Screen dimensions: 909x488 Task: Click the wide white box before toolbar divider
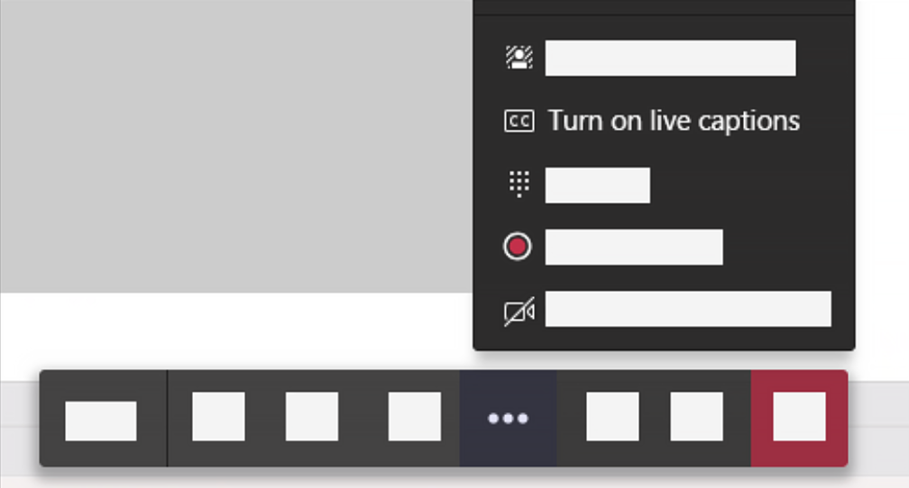tap(101, 420)
